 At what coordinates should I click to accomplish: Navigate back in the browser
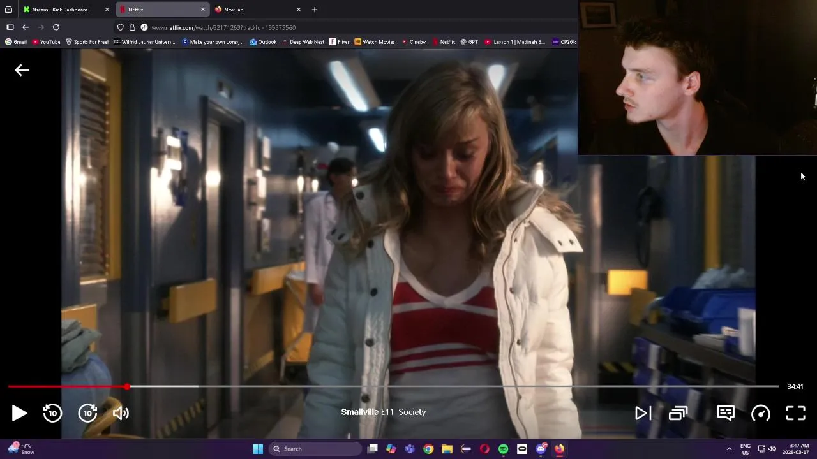(x=26, y=27)
